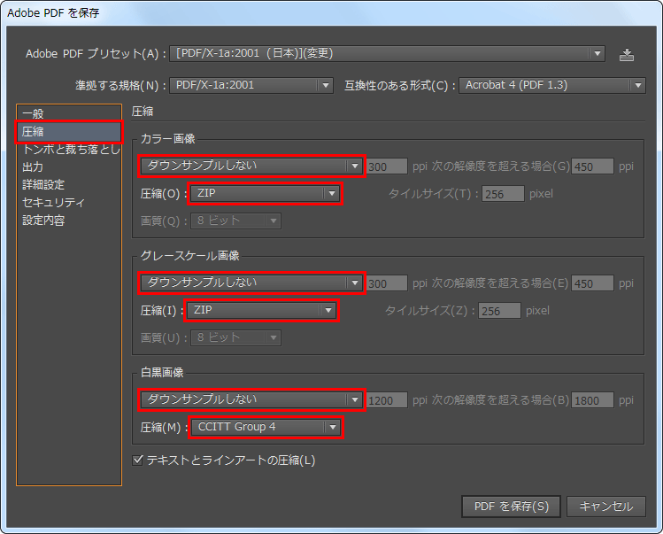Click the PDF を保存 button

click(x=511, y=507)
